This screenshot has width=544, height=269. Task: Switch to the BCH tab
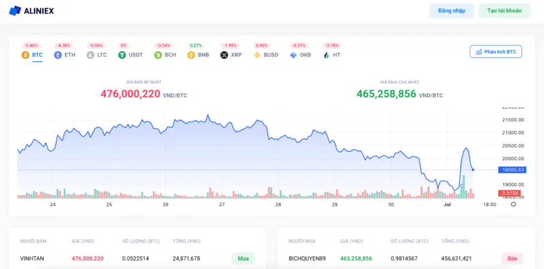(x=171, y=55)
